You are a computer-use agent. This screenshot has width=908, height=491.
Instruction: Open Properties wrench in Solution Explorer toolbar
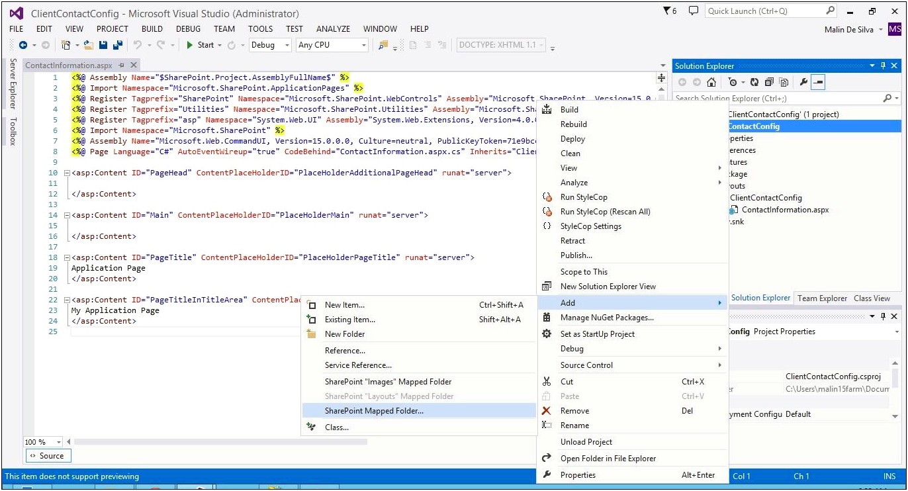803,83
